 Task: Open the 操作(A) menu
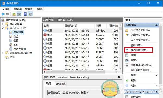[17, 9]
